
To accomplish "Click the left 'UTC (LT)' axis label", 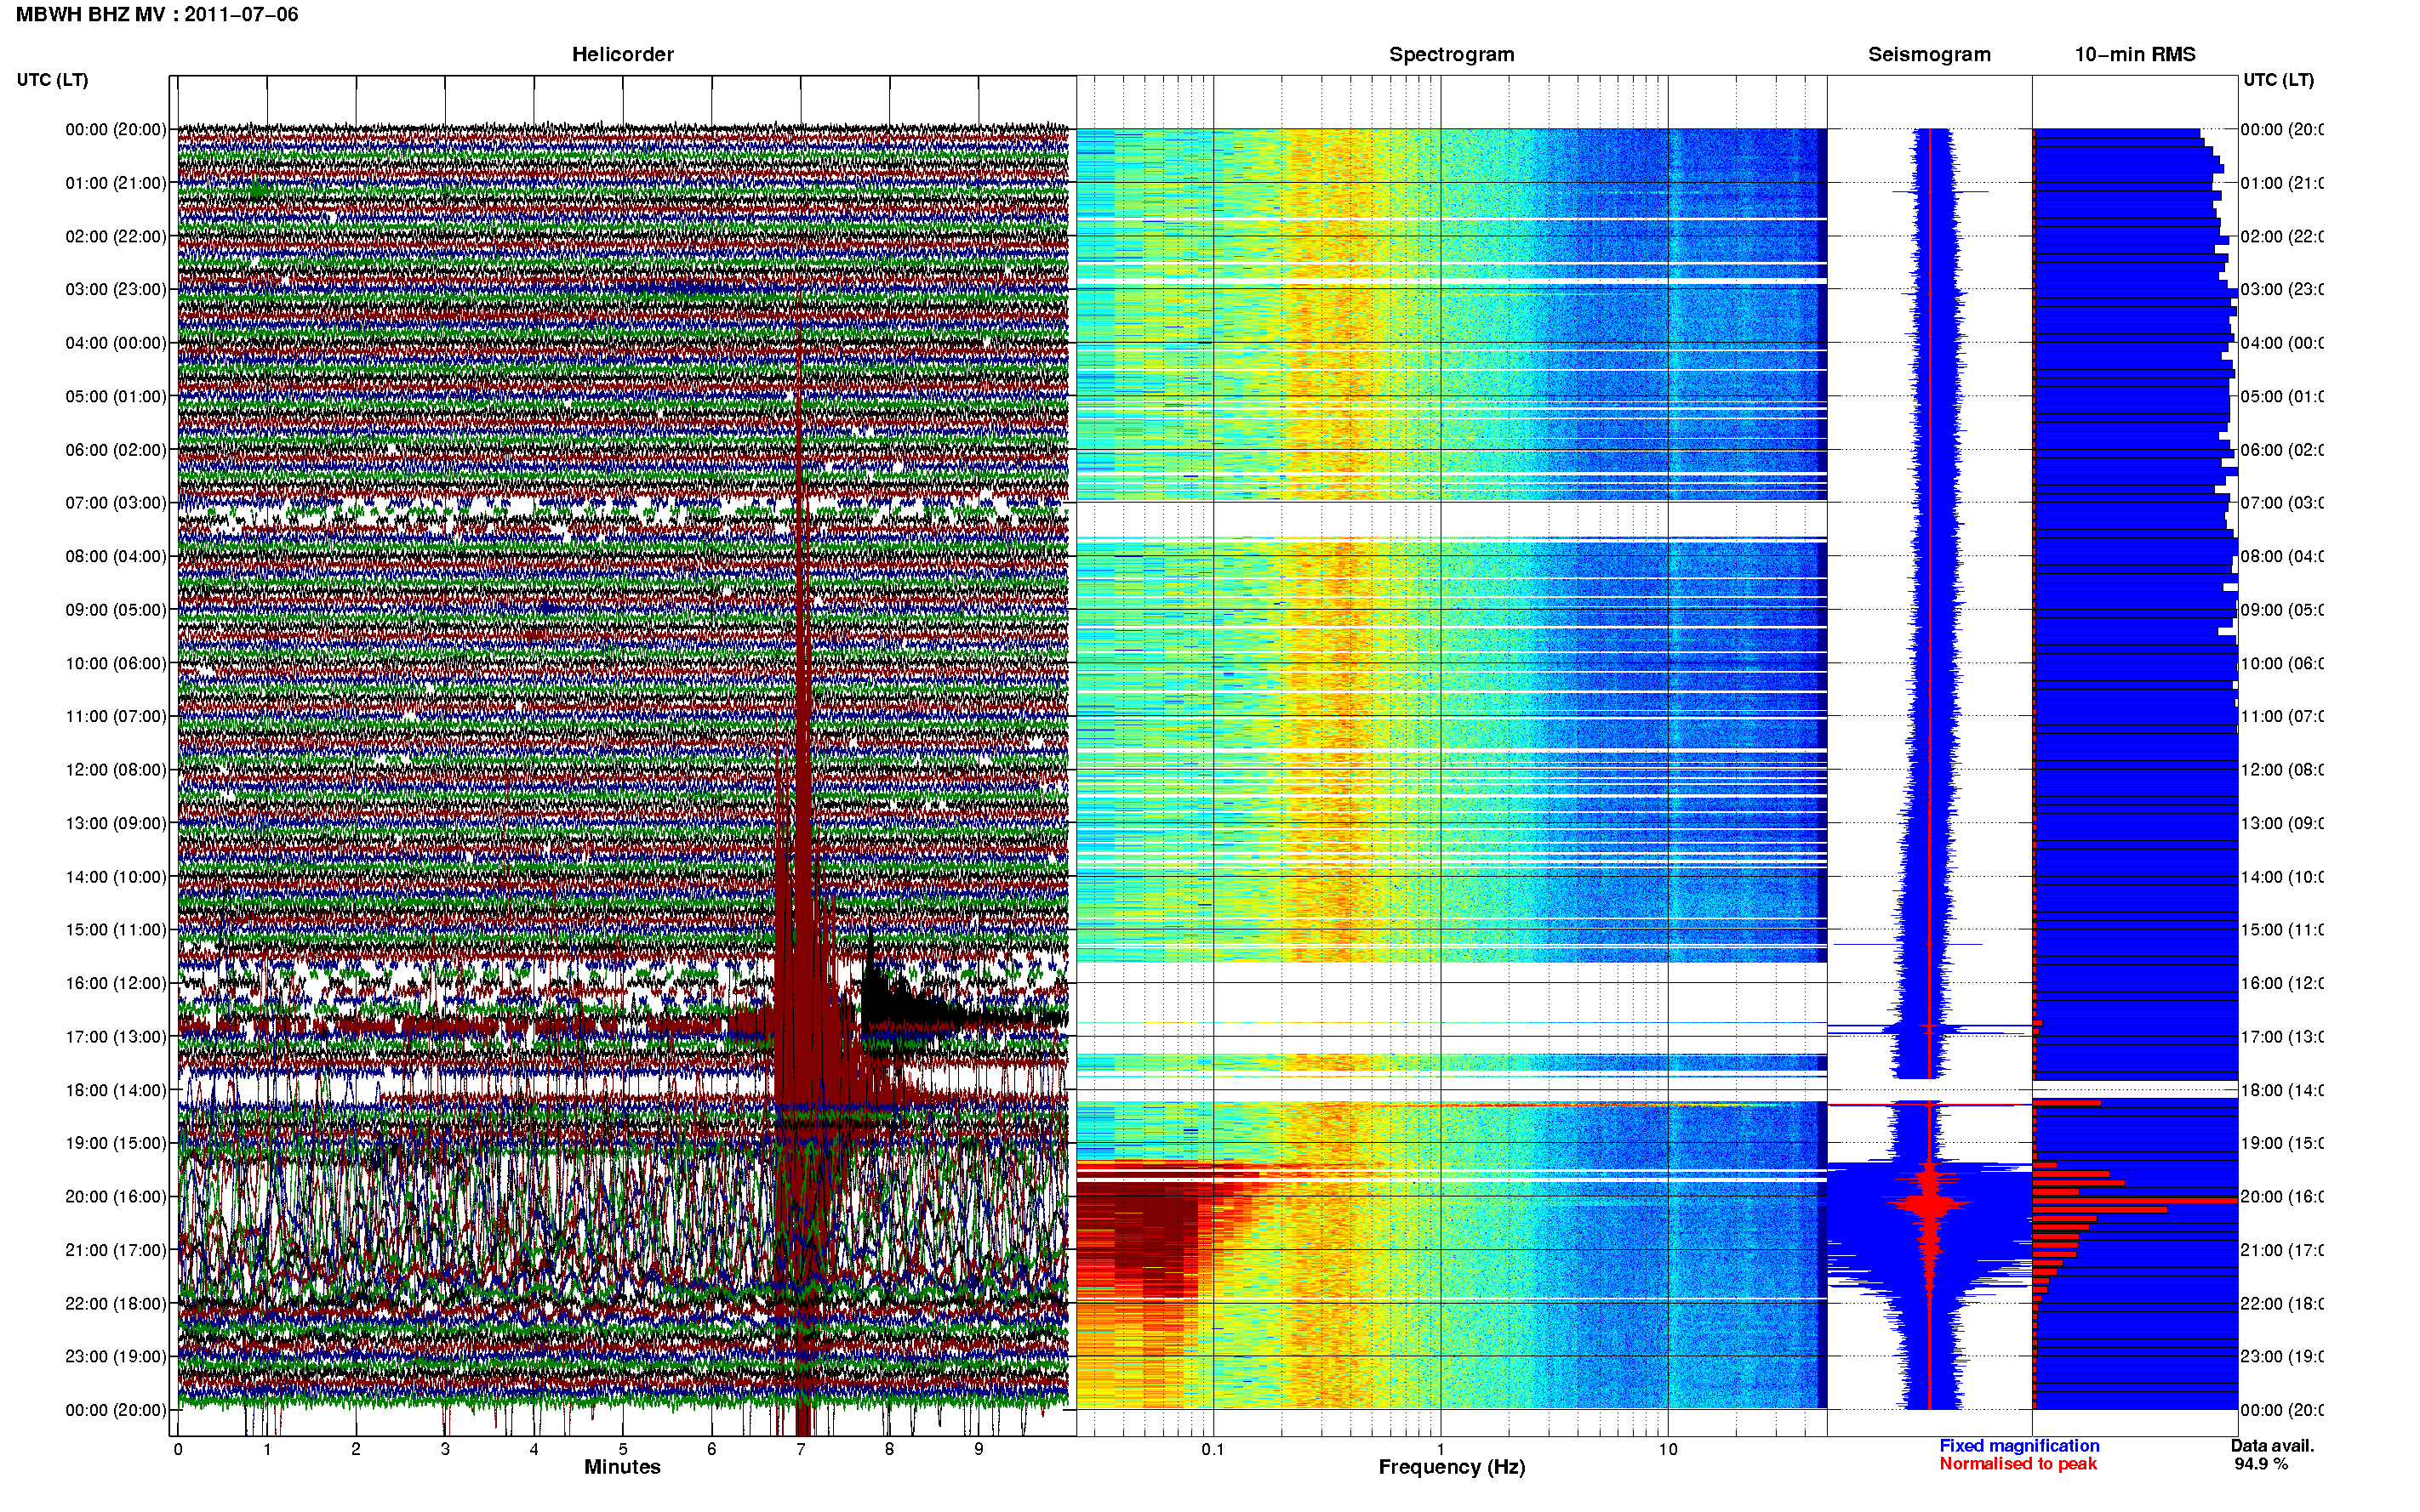I will 52,80.
